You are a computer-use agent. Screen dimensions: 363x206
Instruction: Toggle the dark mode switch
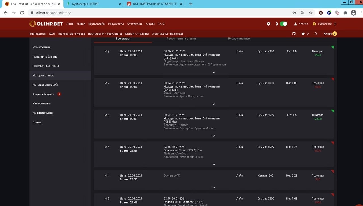pyautogui.click(x=283, y=24)
